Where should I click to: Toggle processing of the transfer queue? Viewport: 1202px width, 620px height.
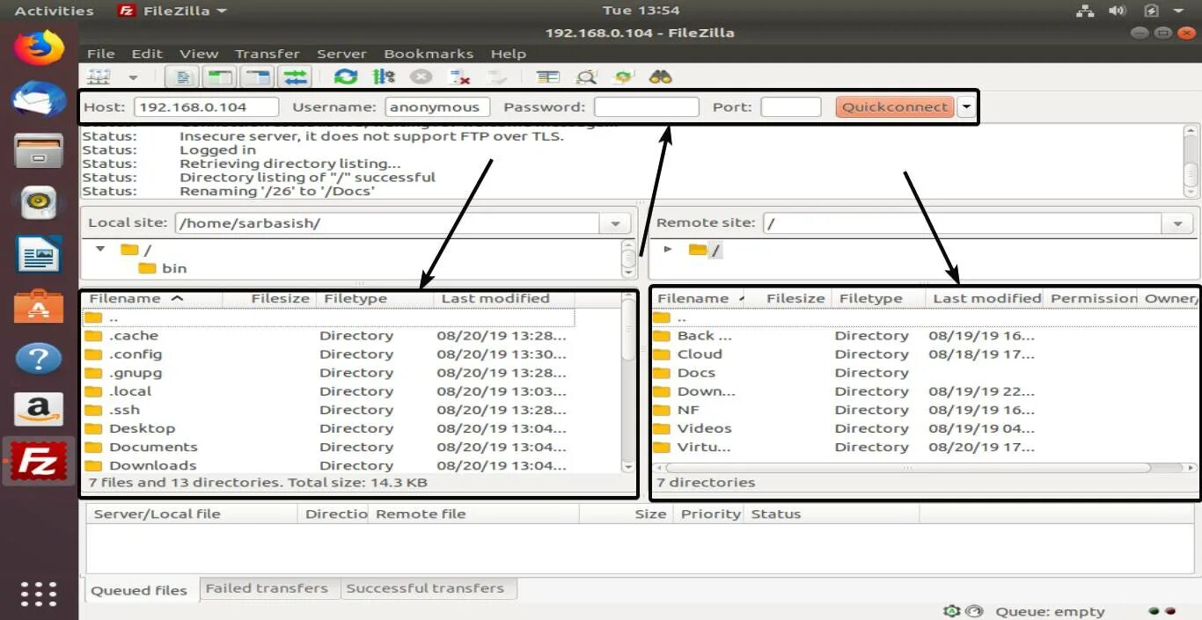coord(384,77)
